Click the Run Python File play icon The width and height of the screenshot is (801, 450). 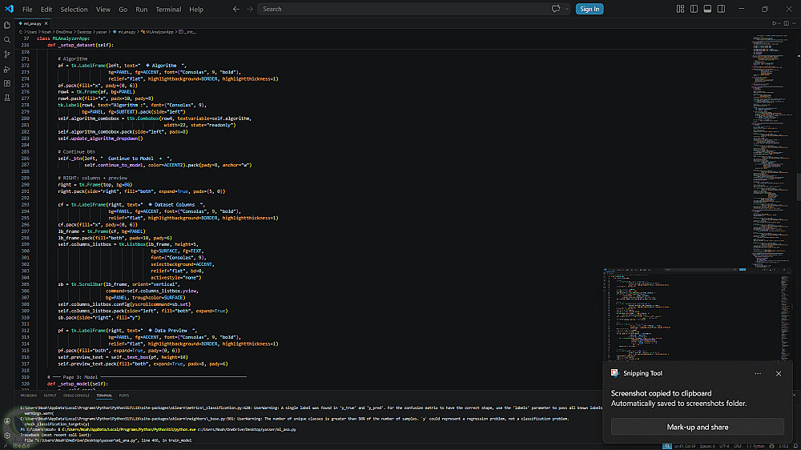coord(775,23)
